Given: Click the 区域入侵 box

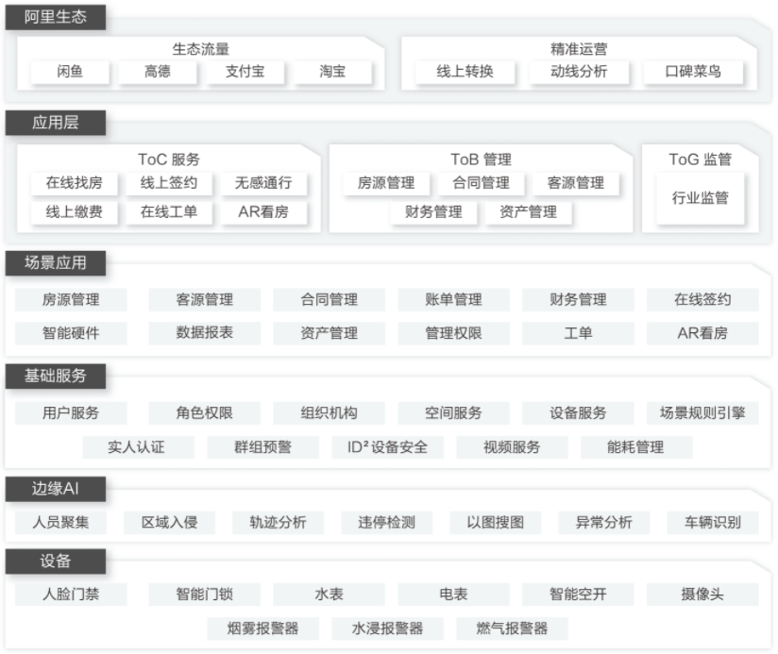Looking at the screenshot, I should tap(170, 523).
